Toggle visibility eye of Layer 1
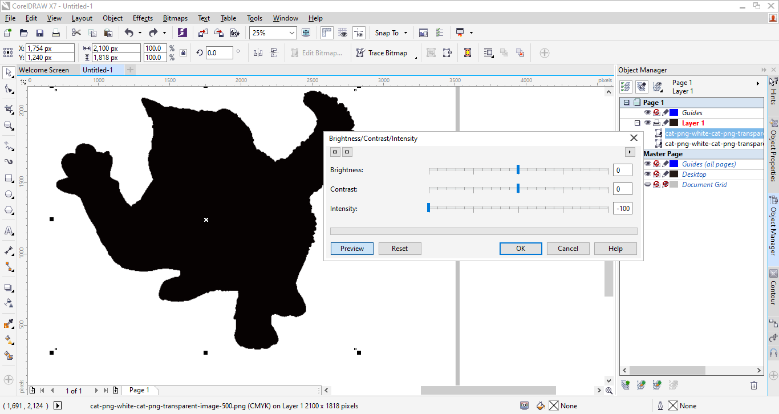779x414 pixels. point(648,123)
